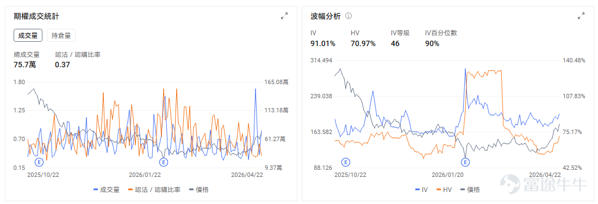Screen dimensions: 598x204
Task: Open the info icon beside 波幅分析
Action: point(348,16)
